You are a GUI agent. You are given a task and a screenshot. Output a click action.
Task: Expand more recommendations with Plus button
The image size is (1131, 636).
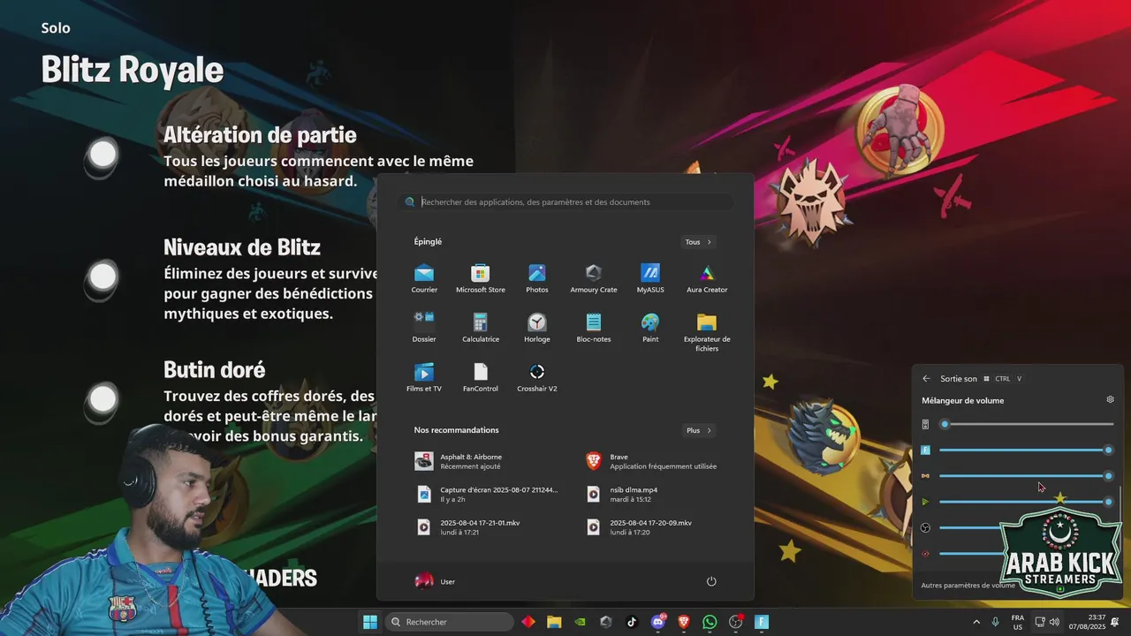click(698, 430)
